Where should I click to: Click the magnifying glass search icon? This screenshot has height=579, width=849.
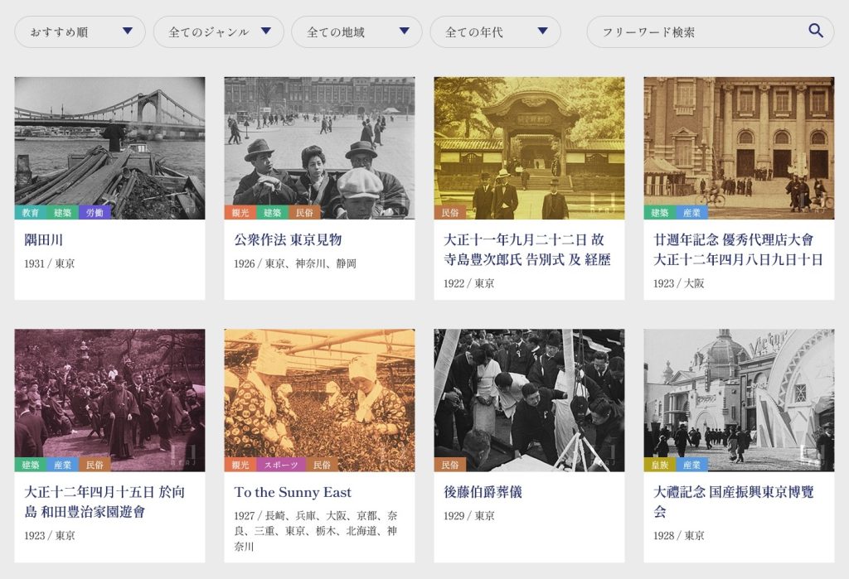pyautogui.click(x=816, y=31)
